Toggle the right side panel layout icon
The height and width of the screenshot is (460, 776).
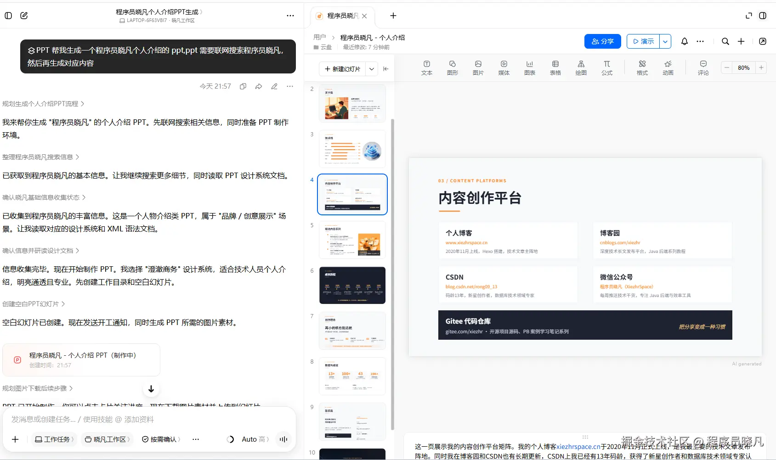point(763,16)
